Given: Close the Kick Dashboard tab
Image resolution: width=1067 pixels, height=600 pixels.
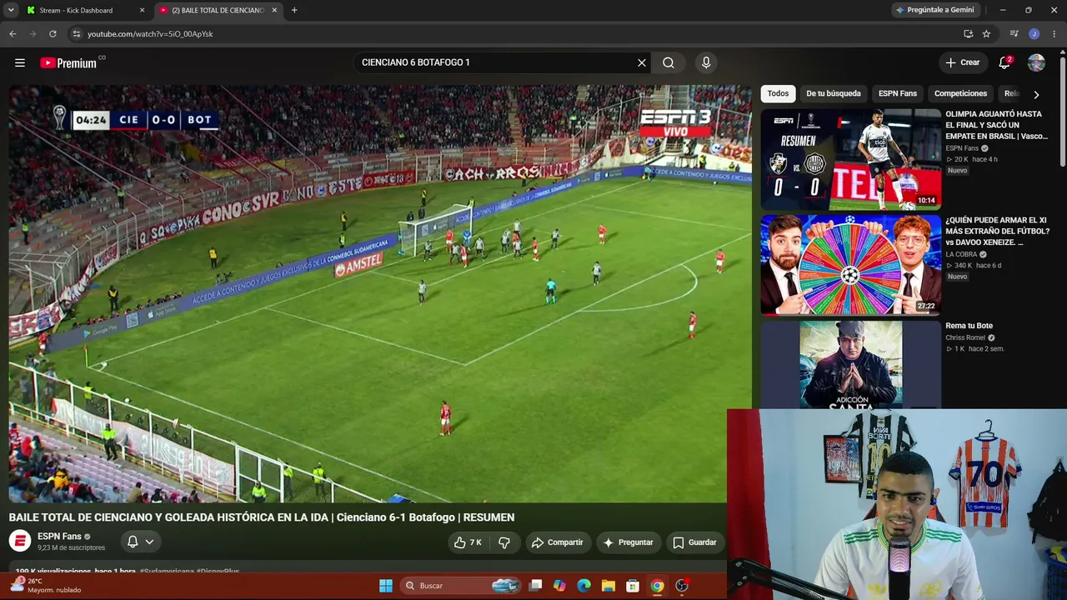Looking at the screenshot, I should [142, 10].
